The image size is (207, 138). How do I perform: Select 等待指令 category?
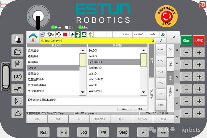click(53, 62)
